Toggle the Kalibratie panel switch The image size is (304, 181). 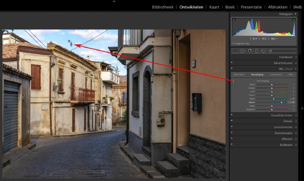[x=232, y=144]
